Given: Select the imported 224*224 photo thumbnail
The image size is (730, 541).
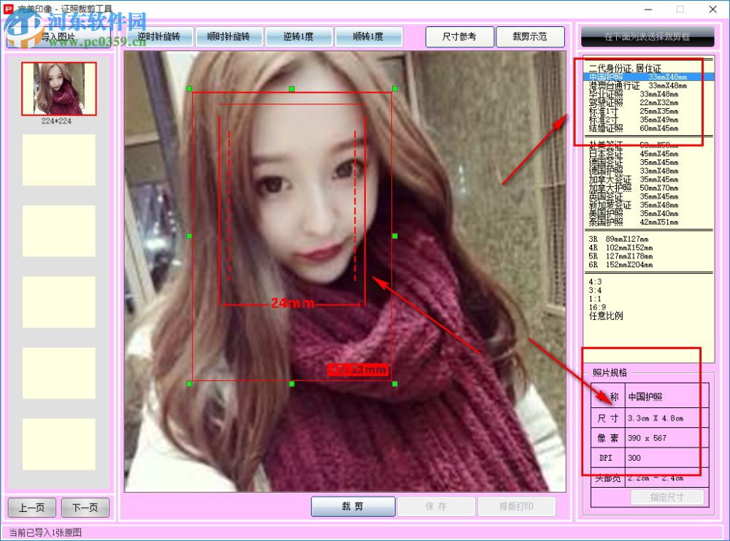Looking at the screenshot, I should (x=58, y=88).
